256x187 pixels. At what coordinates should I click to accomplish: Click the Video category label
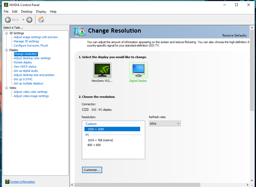tap(13, 88)
